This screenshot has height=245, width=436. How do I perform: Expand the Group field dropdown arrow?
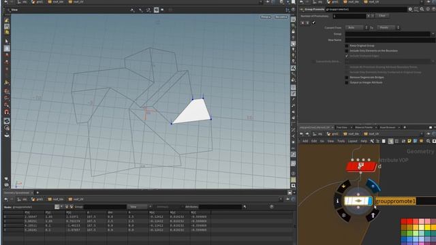[433, 34]
